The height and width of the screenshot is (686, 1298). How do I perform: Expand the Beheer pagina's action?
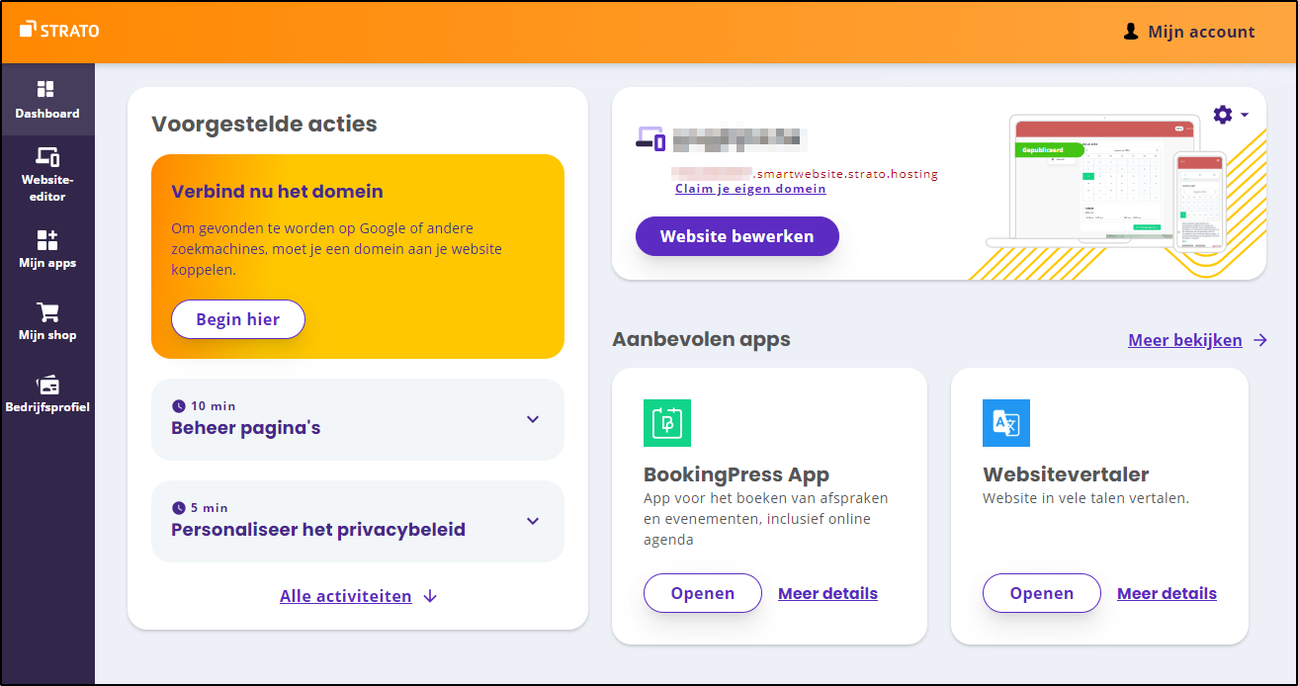[533, 419]
